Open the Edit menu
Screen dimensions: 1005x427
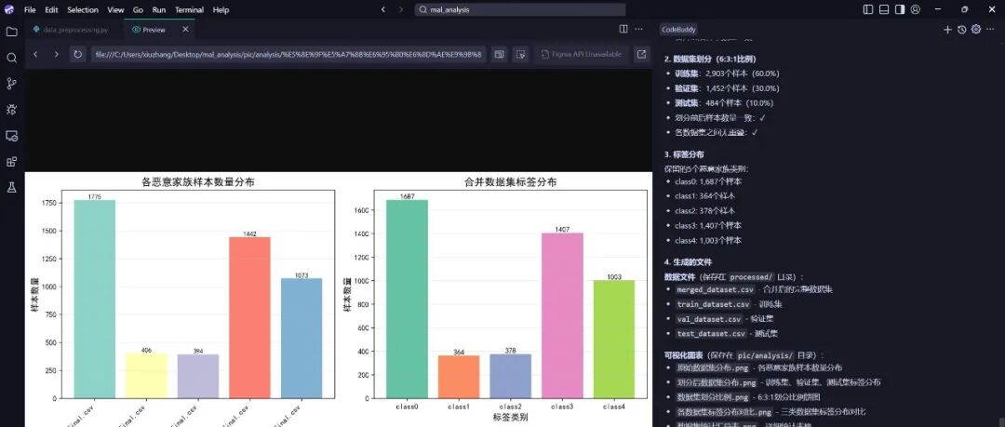[51, 9]
